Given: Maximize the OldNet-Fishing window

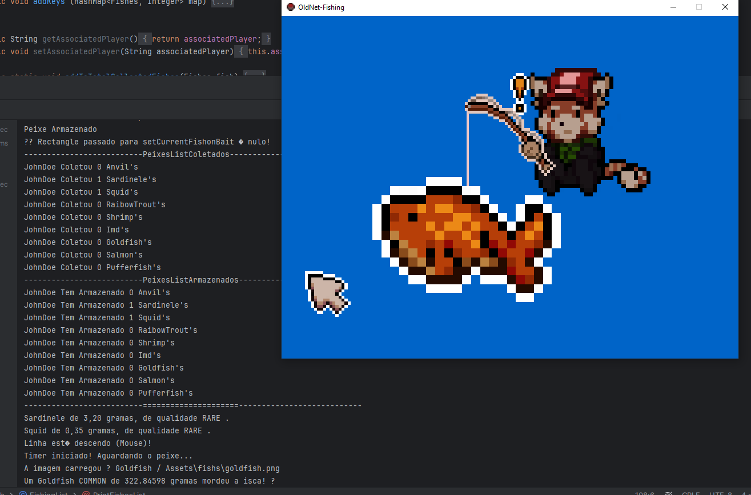Looking at the screenshot, I should (699, 7).
